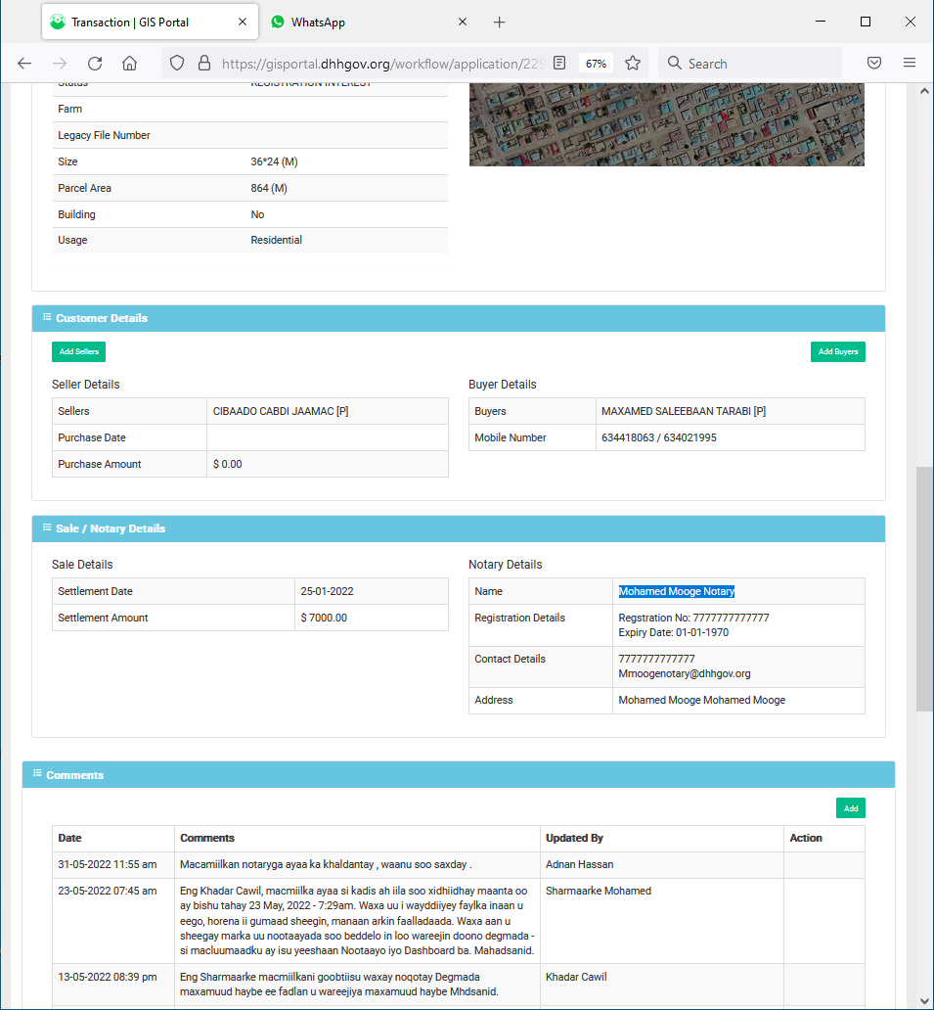The height and width of the screenshot is (1010, 934).
Task: Click comment date 23-05-2022 07:45 am
Action: coord(108,891)
